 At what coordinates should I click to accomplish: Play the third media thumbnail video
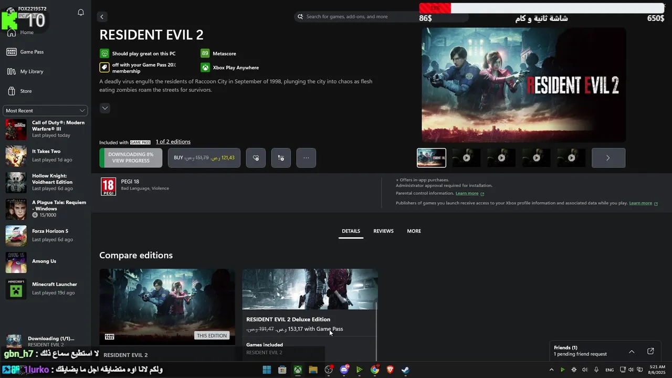pyautogui.click(x=501, y=157)
